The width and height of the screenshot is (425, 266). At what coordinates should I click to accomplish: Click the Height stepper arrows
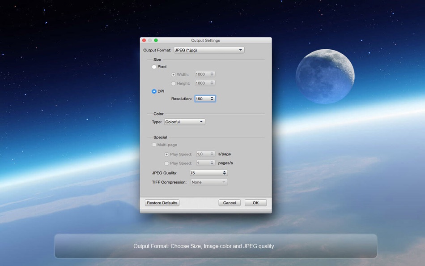[x=212, y=83]
